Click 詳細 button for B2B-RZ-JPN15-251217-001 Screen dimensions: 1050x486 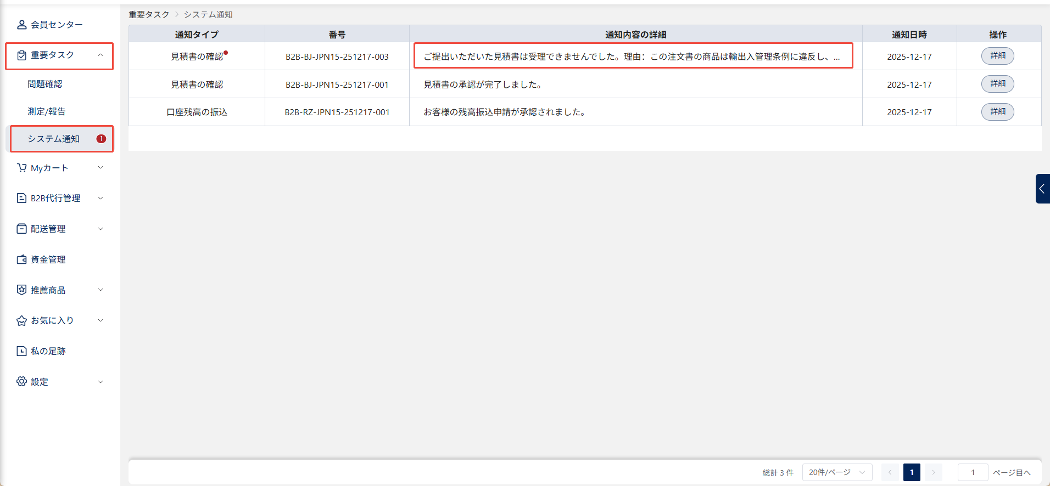click(998, 112)
